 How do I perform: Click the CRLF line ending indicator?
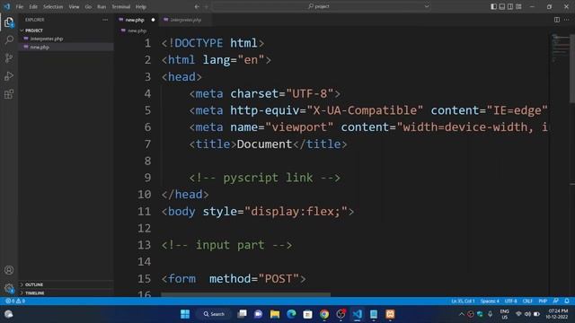pos(527,301)
